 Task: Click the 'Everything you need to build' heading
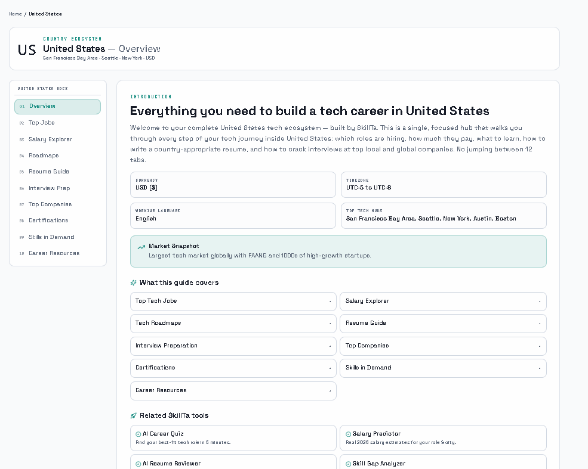310,111
